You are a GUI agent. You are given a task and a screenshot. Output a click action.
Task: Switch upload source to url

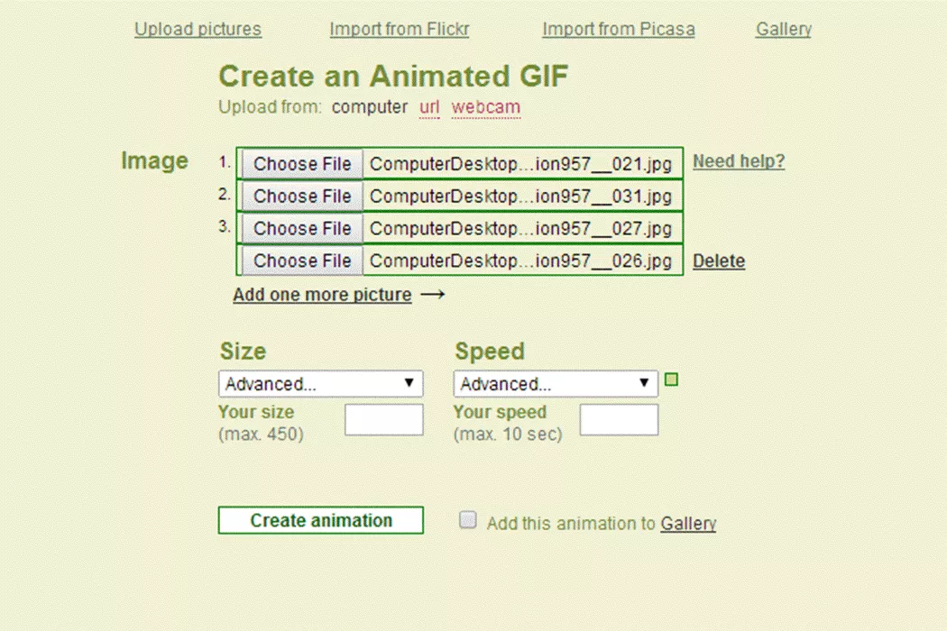pos(429,106)
